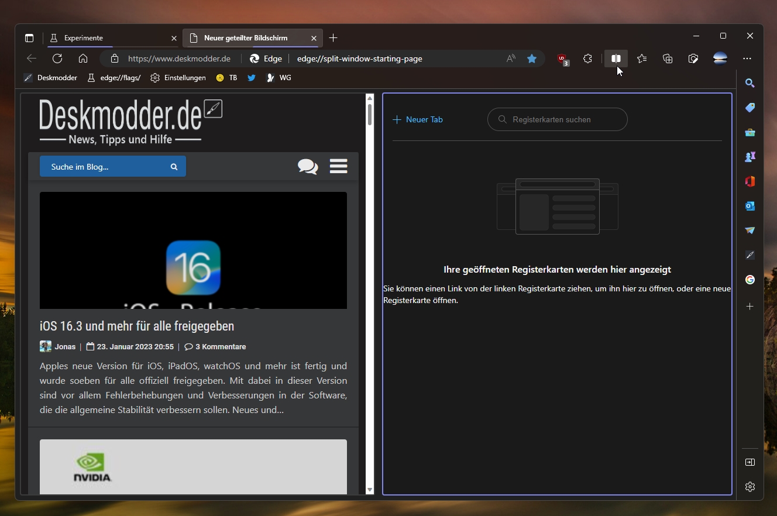This screenshot has height=516, width=777.
Task: Open the Extensions puzzle icon
Action: pyautogui.click(x=588, y=59)
